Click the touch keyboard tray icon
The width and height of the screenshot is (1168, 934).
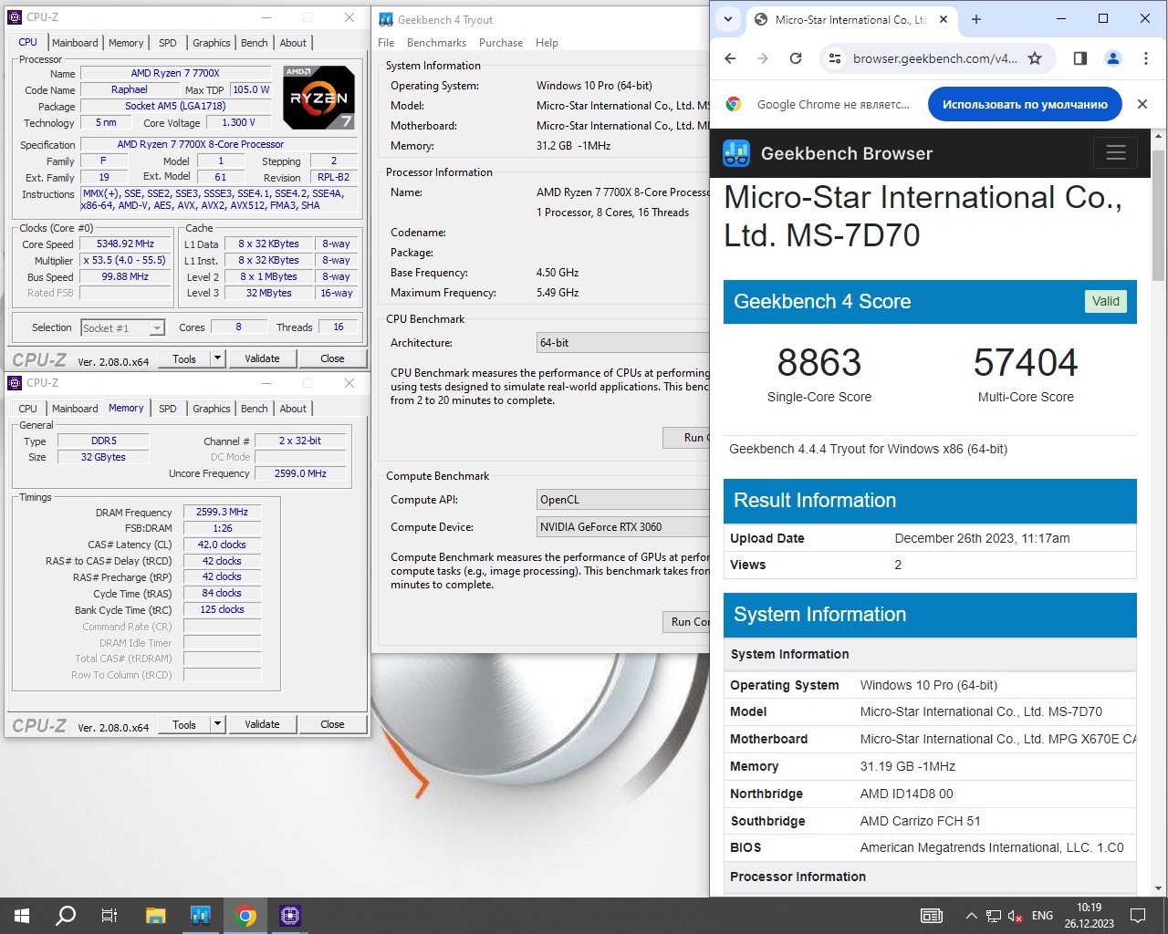click(931, 916)
